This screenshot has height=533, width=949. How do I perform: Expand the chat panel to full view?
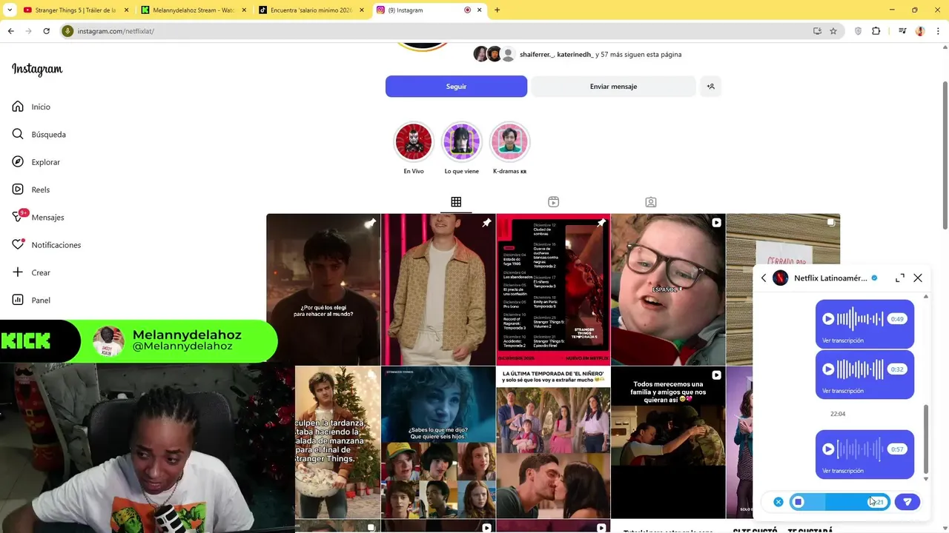900,278
